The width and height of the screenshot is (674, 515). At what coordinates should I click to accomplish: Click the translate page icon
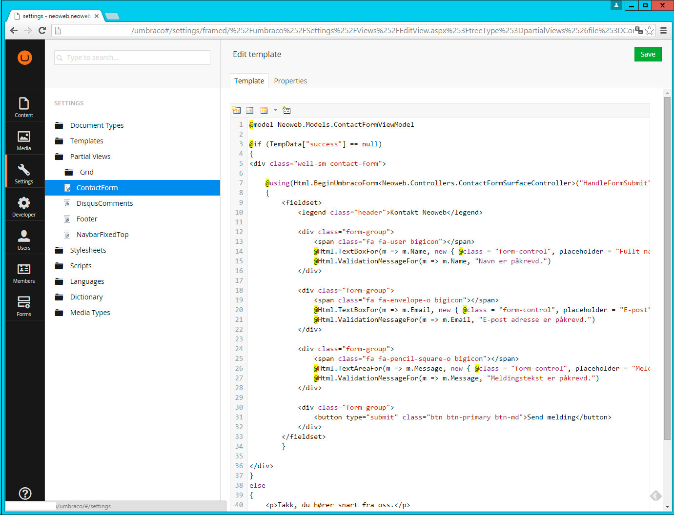639,30
